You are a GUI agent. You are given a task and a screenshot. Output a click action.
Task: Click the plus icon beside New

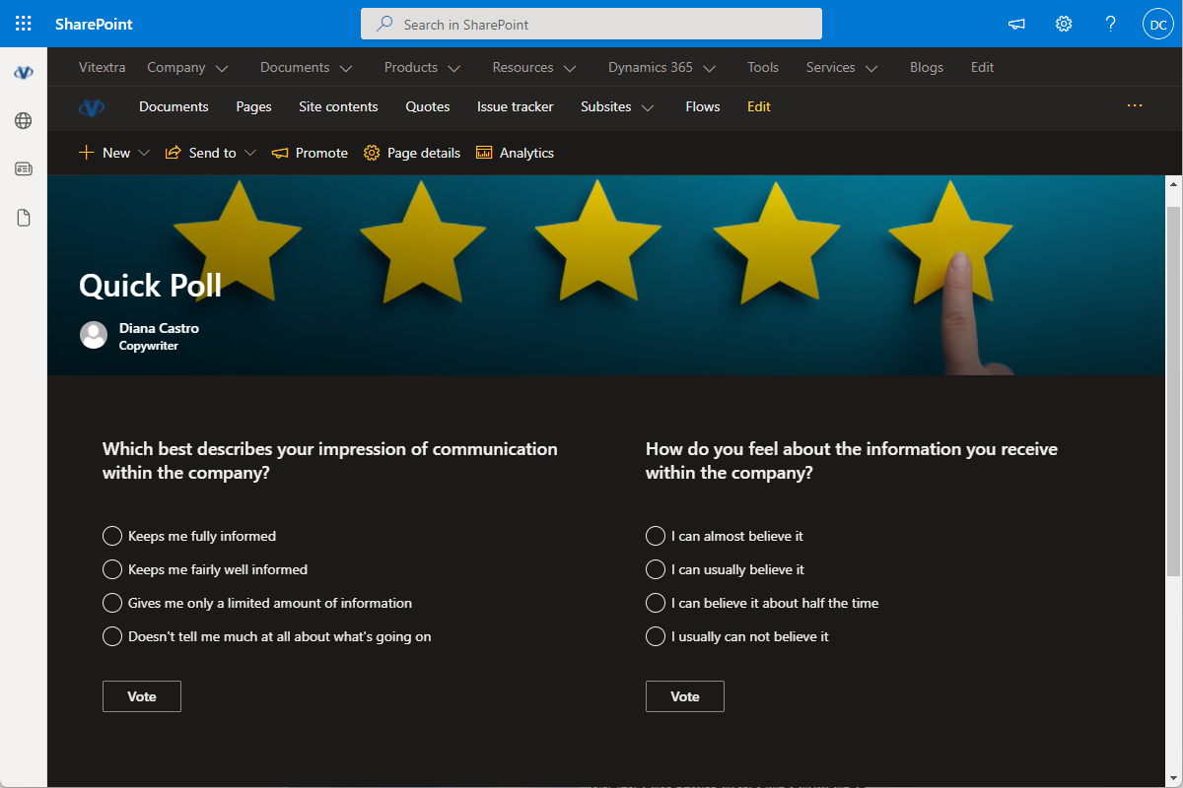[86, 153]
